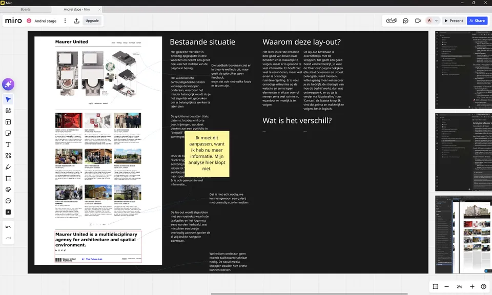The height and width of the screenshot is (295, 492).
Task: Select the 'Waarom deze lay-out?' heading
Action: click(x=301, y=42)
